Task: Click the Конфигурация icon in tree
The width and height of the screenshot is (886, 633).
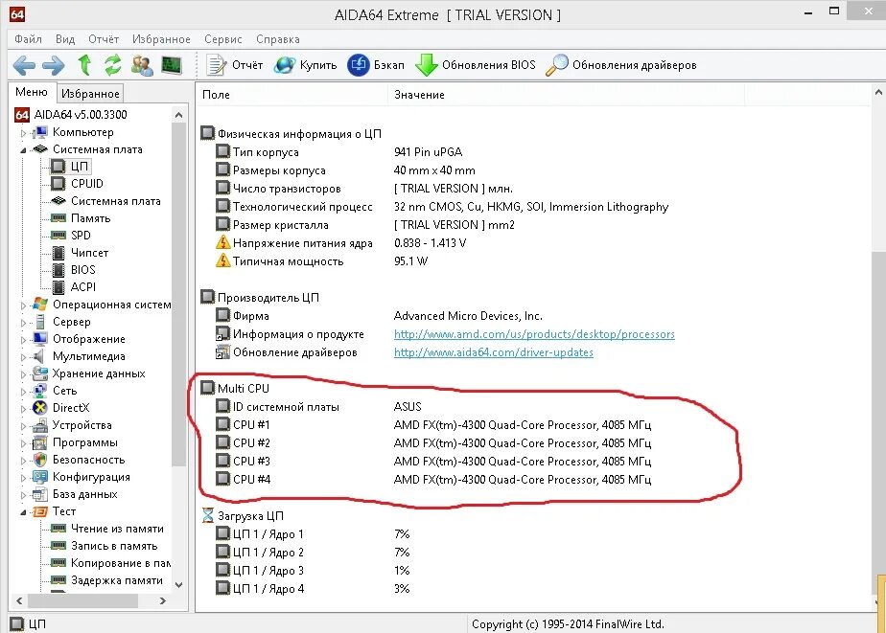Action: coord(40,477)
